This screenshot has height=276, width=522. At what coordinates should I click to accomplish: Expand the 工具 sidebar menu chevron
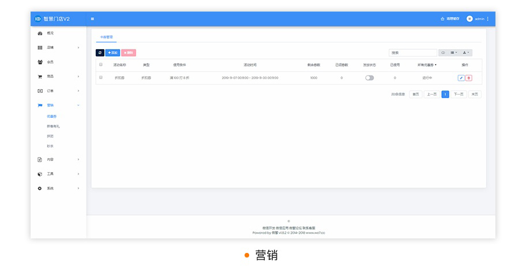click(x=78, y=174)
